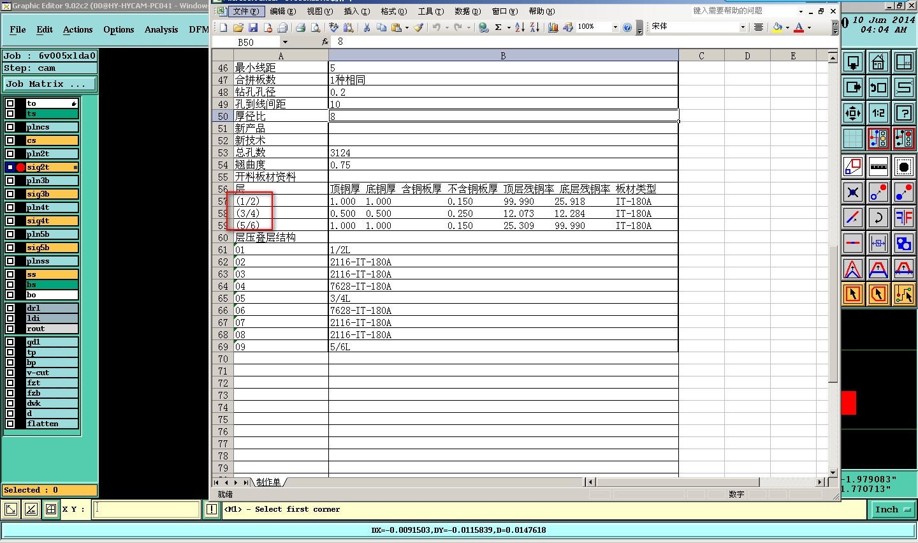Click the Excel Help question icon
This screenshot has height=543, width=918.
pyautogui.click(x=627, y=27)
